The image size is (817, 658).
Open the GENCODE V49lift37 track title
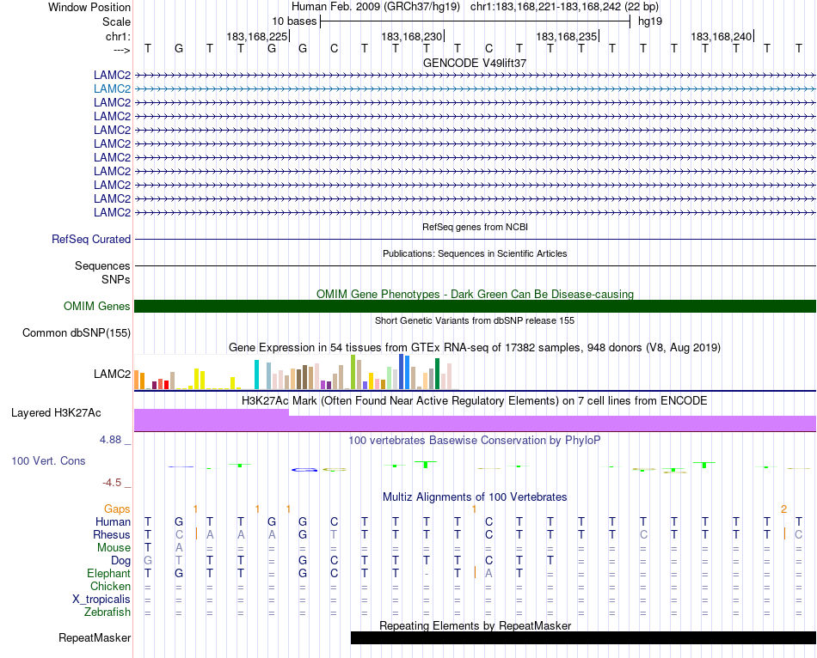coord(475,63)
